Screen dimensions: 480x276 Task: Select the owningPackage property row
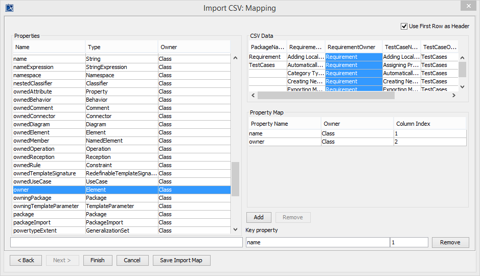(x=49, y=198)
